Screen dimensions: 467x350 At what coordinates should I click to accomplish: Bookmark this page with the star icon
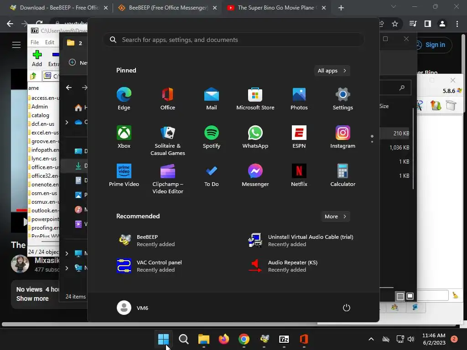[395, 24]
